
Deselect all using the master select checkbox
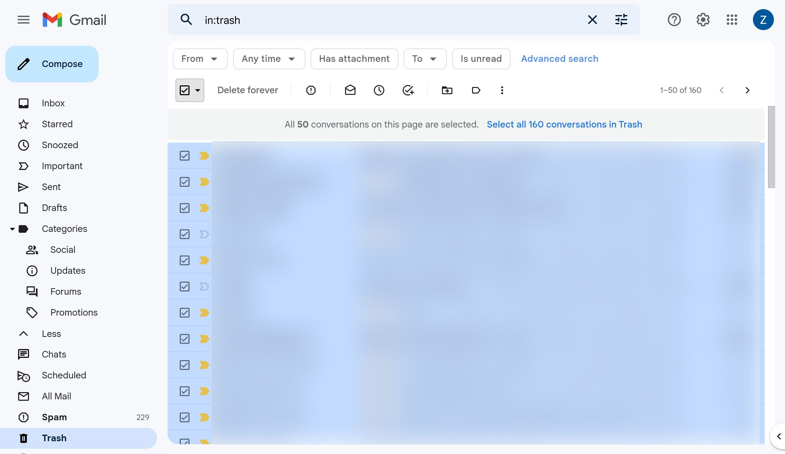pyautogui.click(x=185, y=90)
